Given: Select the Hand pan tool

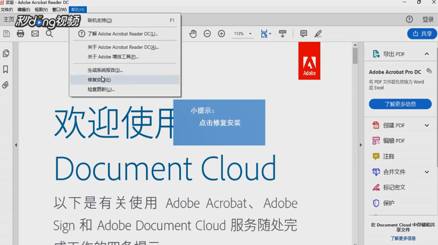Looking at the screenshot, I should (193, 34).
